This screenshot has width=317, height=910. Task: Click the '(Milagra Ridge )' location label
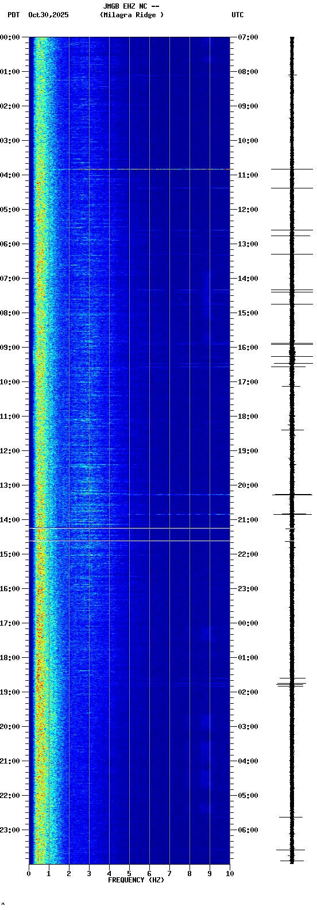pyautogui.click(x=132, y=15)
